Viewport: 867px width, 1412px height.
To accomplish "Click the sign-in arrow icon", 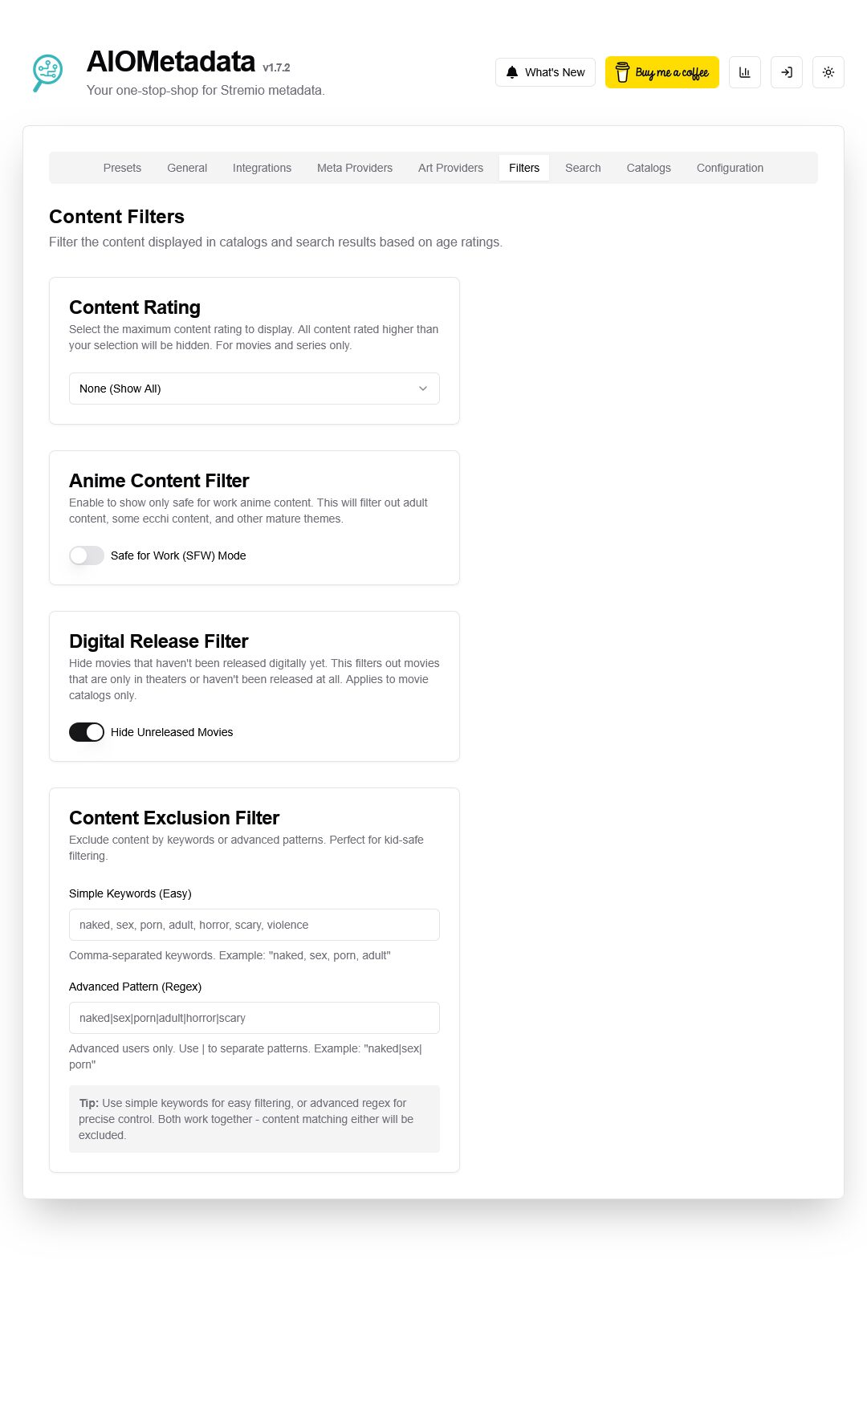I will click(787, 72).
